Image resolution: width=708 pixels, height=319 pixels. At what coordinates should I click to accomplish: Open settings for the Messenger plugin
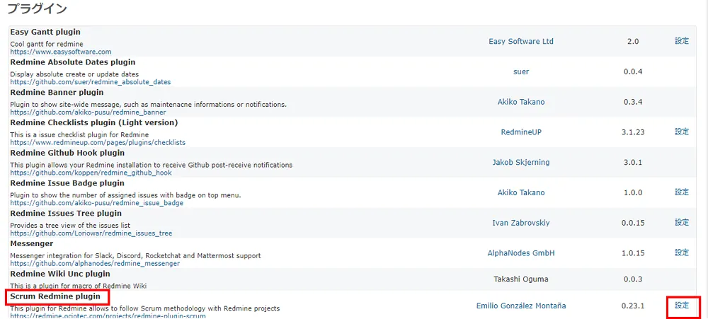pos(682,253)
